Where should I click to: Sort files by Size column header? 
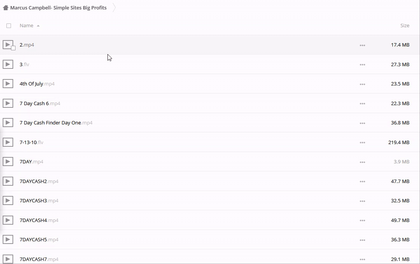pyautogui.click(x=404, y=26)
